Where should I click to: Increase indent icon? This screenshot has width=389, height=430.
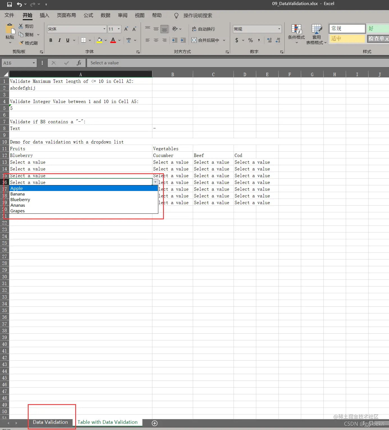pyautogui.click(x=183, y=40)
